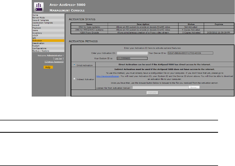Click the yellow Help button

48,67
